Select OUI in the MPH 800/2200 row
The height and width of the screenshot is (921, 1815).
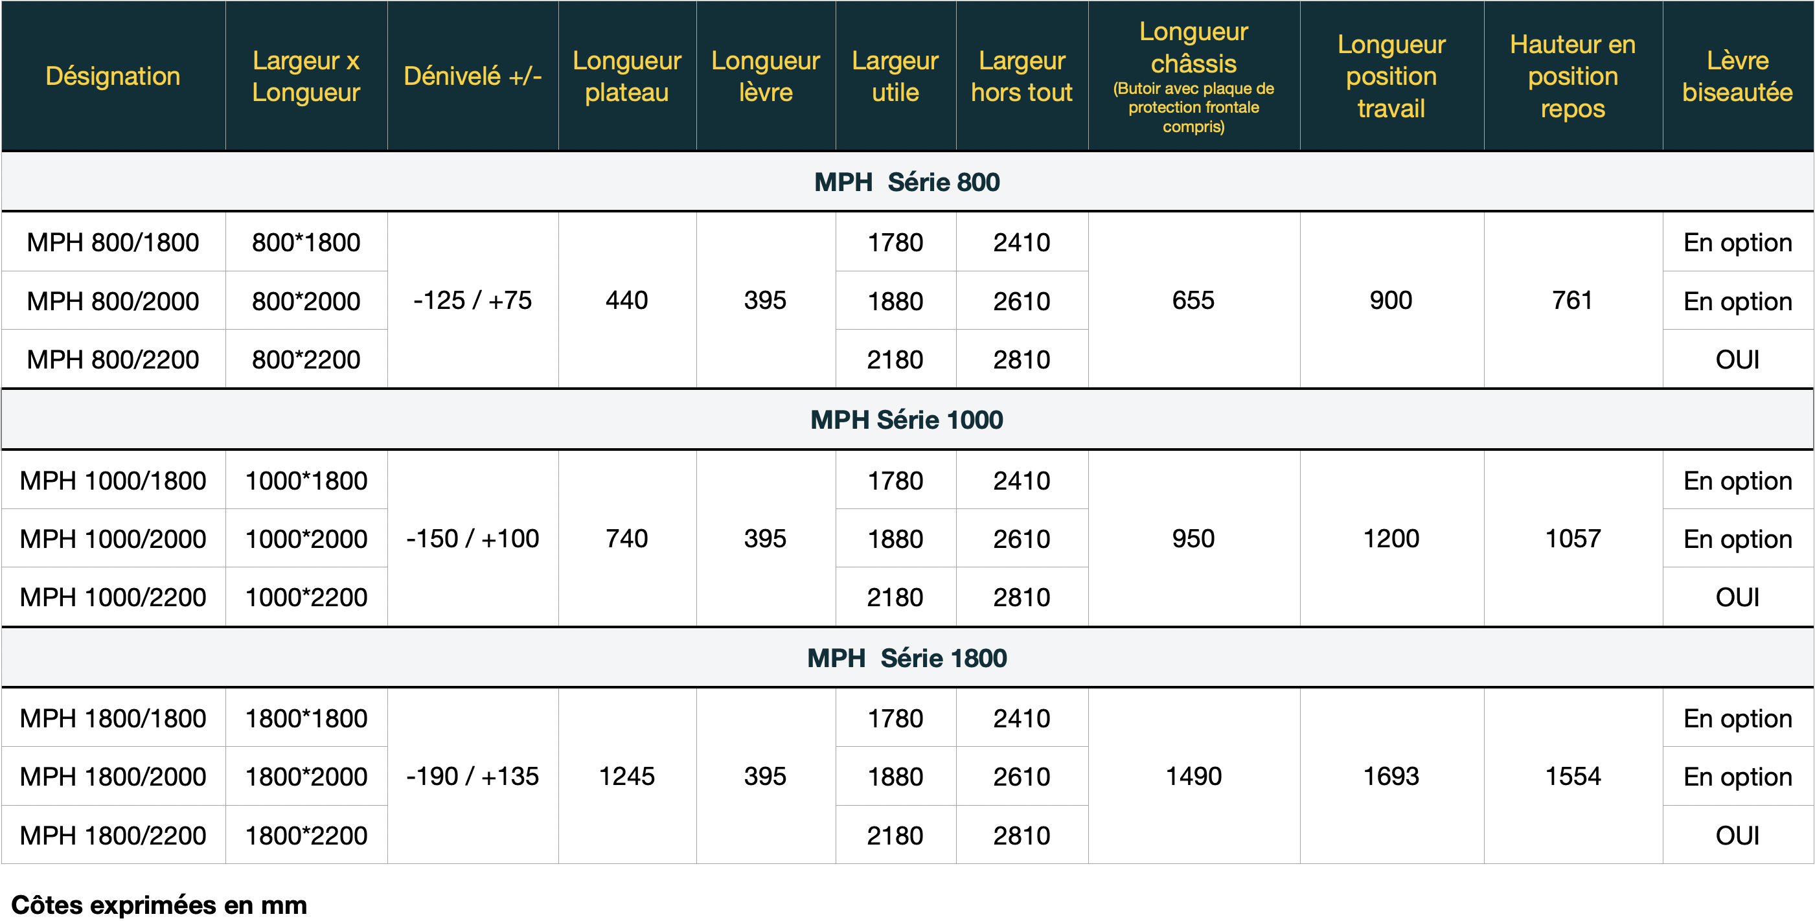point(1737,359)
